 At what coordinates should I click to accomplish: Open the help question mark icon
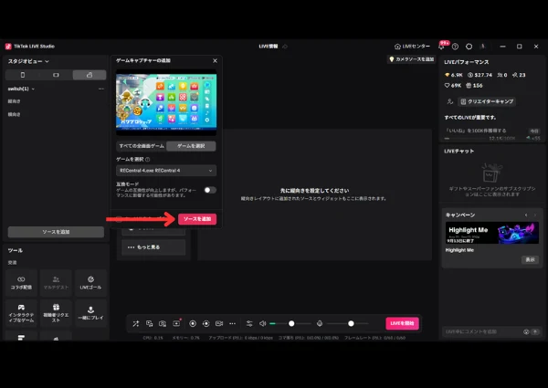click(455, 47)
